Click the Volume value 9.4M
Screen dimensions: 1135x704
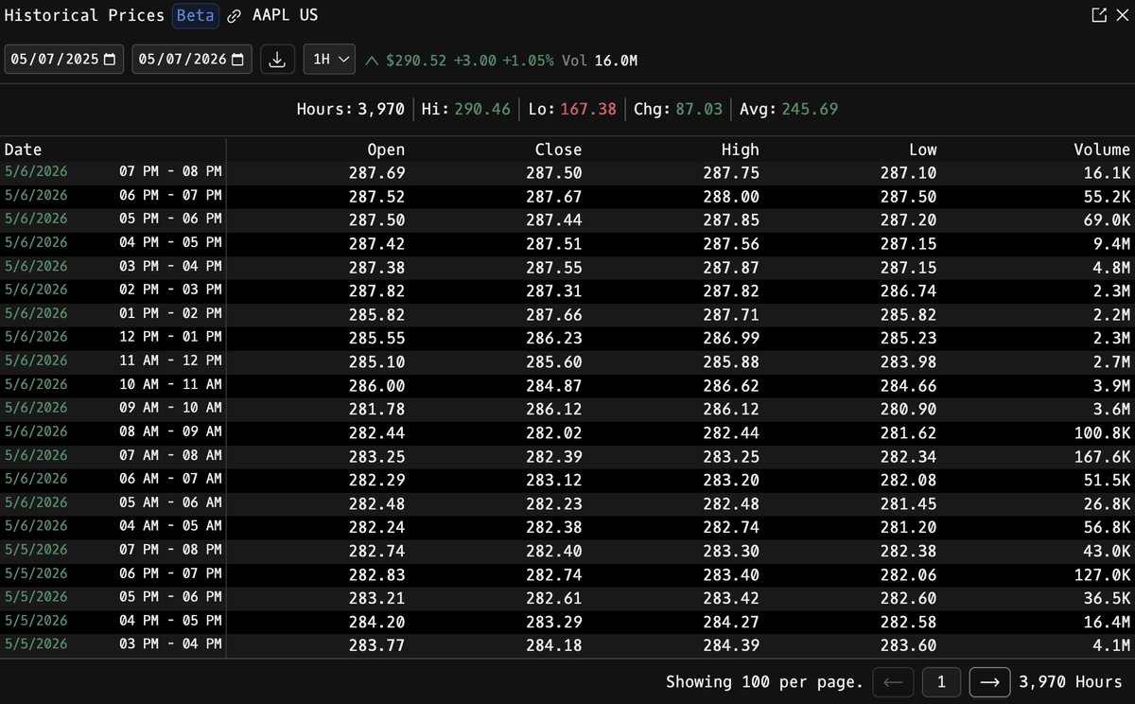click(1111, 244)
